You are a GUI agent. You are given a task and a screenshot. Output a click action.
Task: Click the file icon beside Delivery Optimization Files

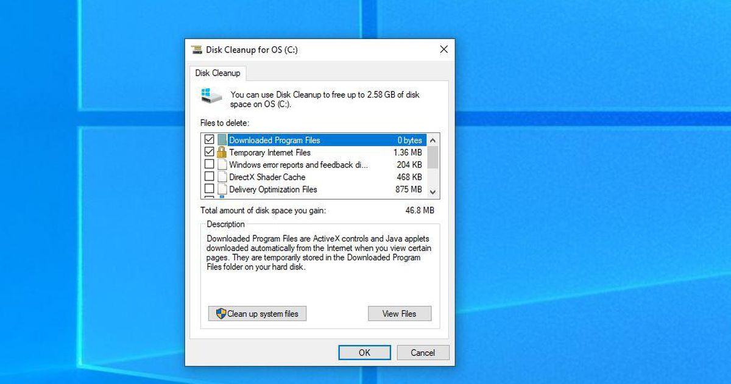pyautogui.click(x=222, y=190)
